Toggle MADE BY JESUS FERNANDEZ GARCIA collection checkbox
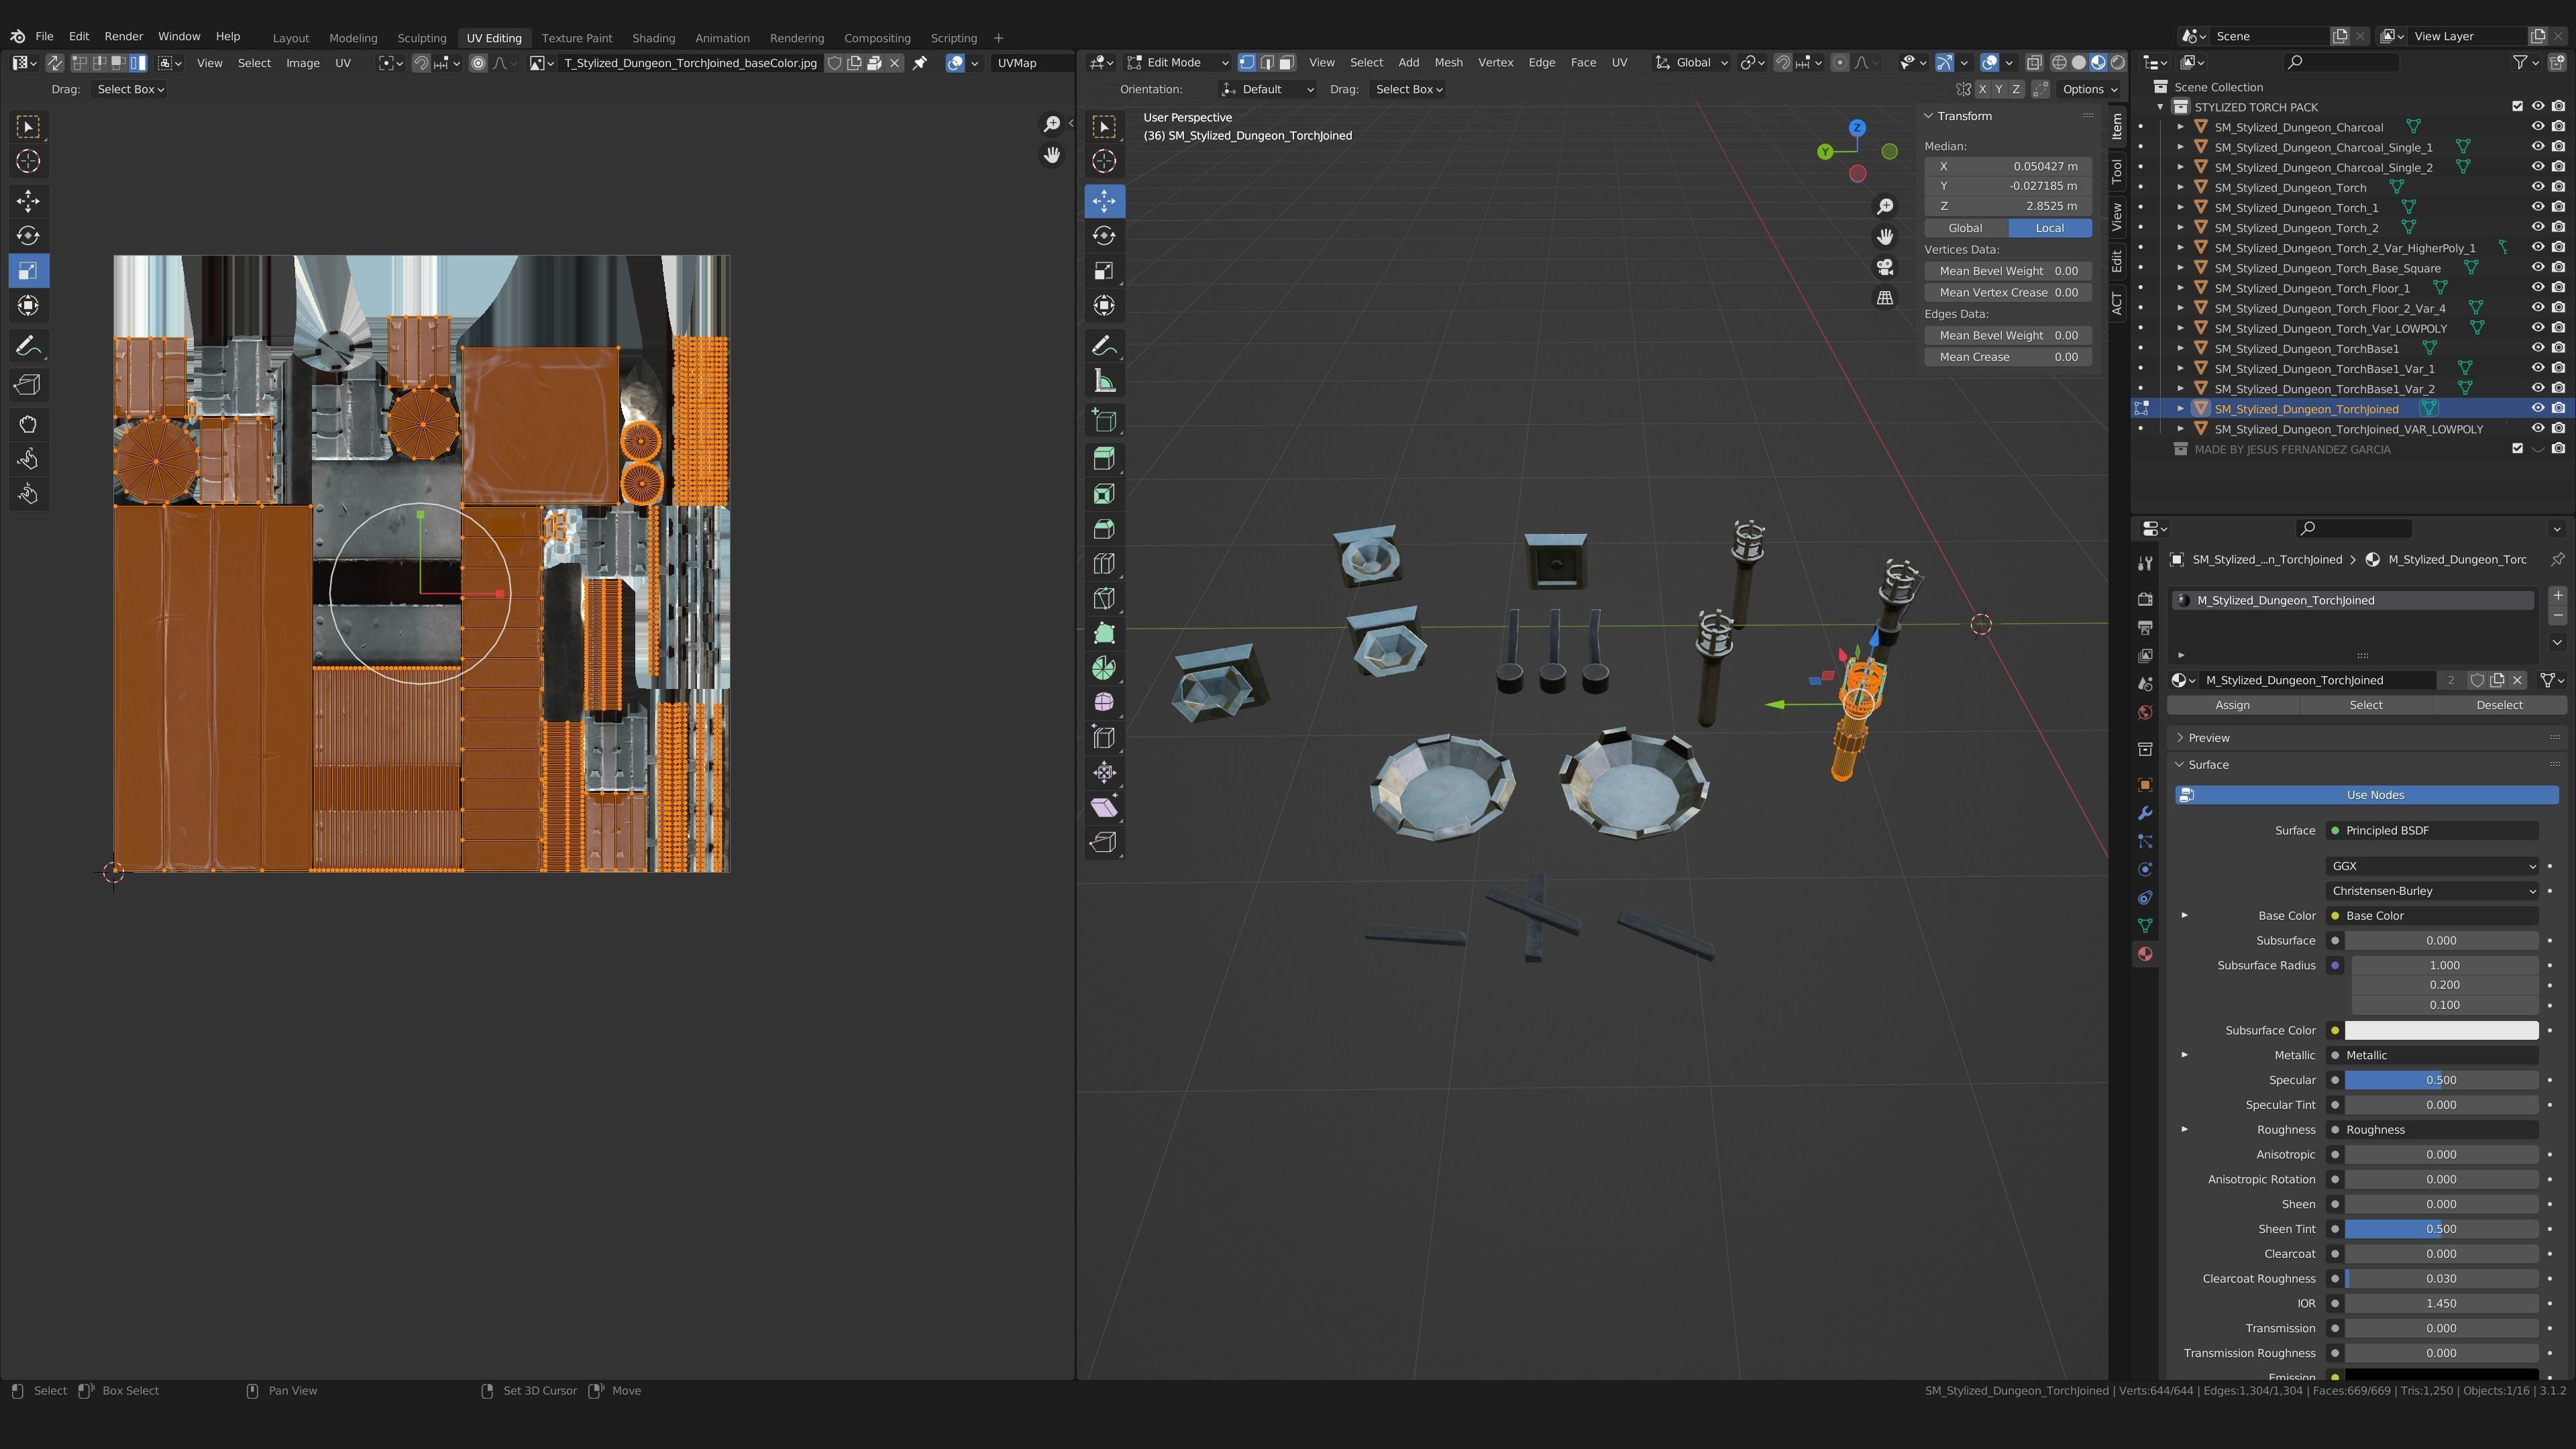 (2518, 449)
